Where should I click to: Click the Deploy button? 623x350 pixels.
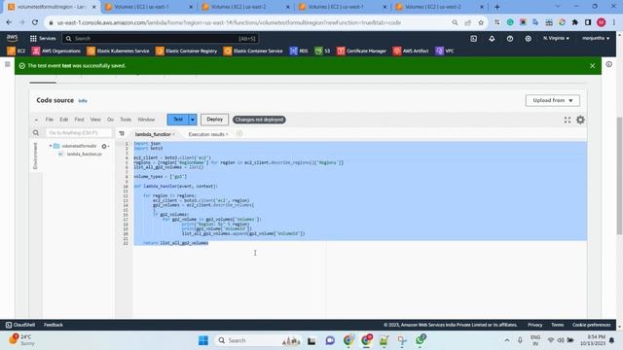point(214,120)
